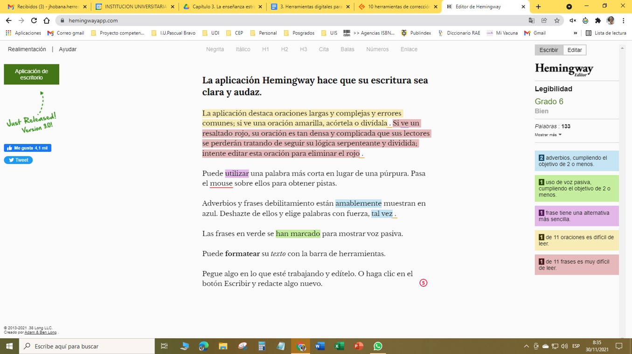Switch to 3. Herramientas digitales tab

pos(311,7)
